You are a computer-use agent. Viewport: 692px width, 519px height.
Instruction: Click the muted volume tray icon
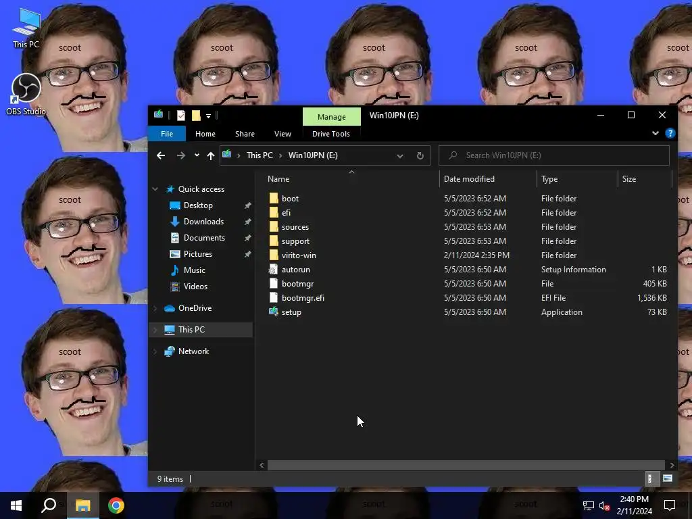(x=605, y=505)
